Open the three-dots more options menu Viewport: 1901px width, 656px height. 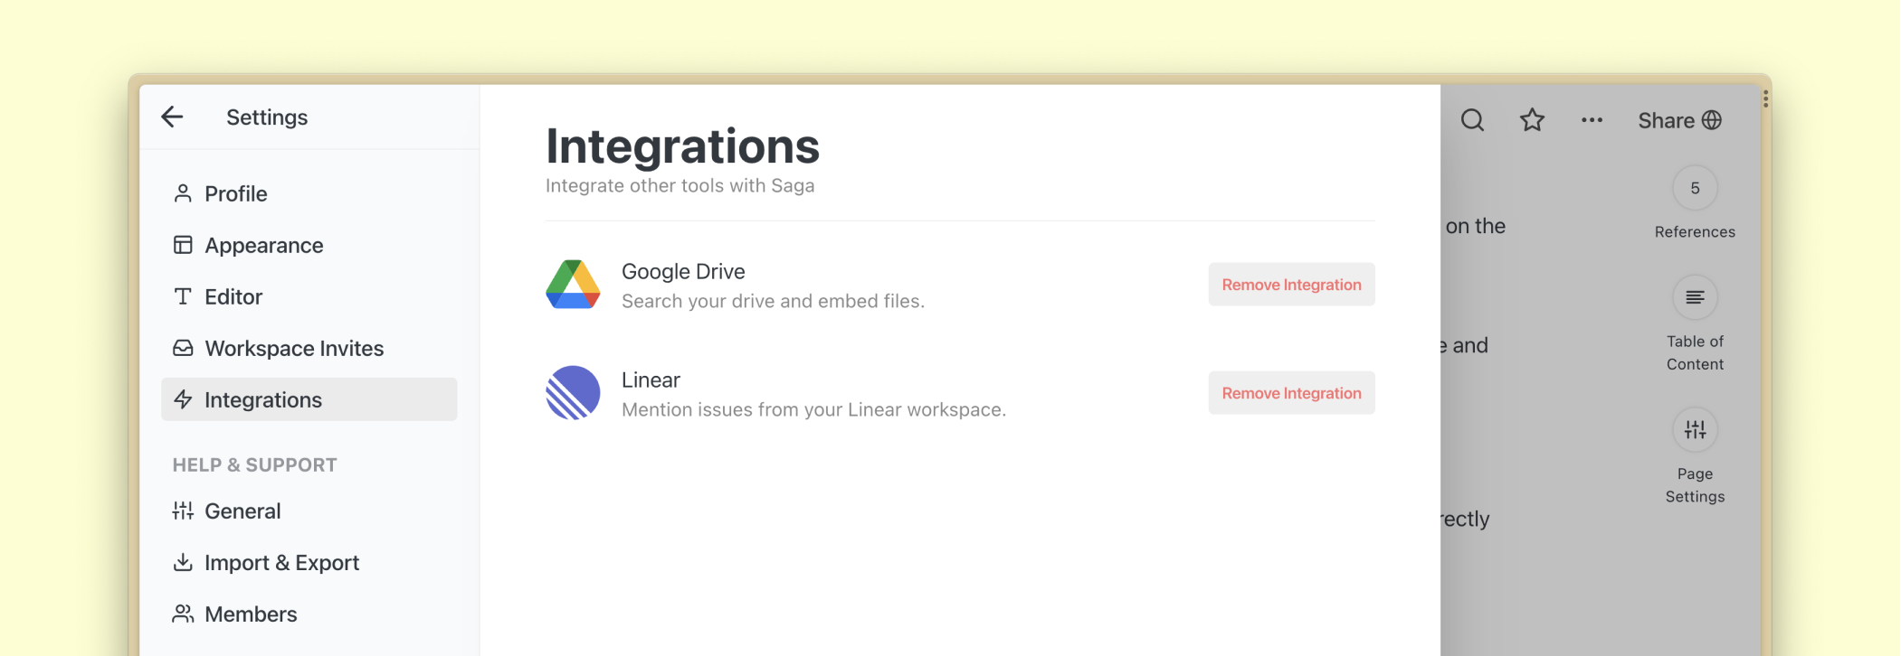pos(1592,120)
